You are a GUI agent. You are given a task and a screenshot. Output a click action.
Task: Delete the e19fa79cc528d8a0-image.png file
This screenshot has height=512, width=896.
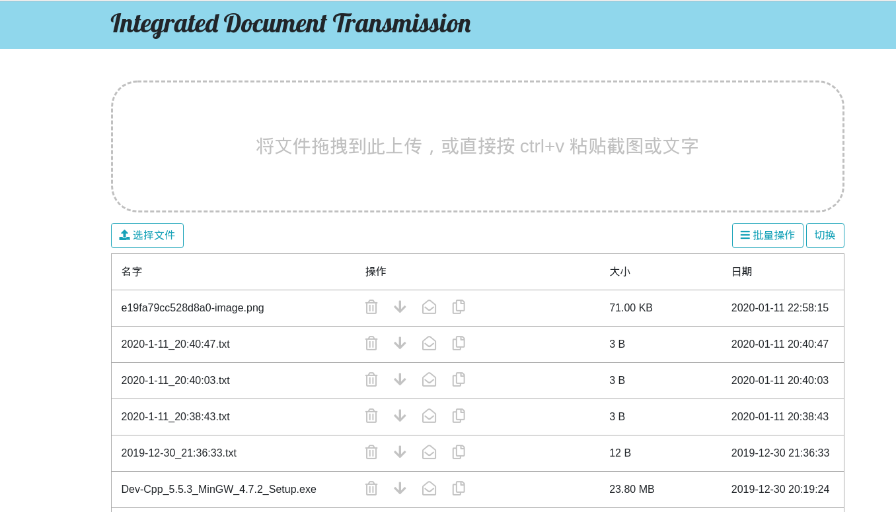(371, 307)
